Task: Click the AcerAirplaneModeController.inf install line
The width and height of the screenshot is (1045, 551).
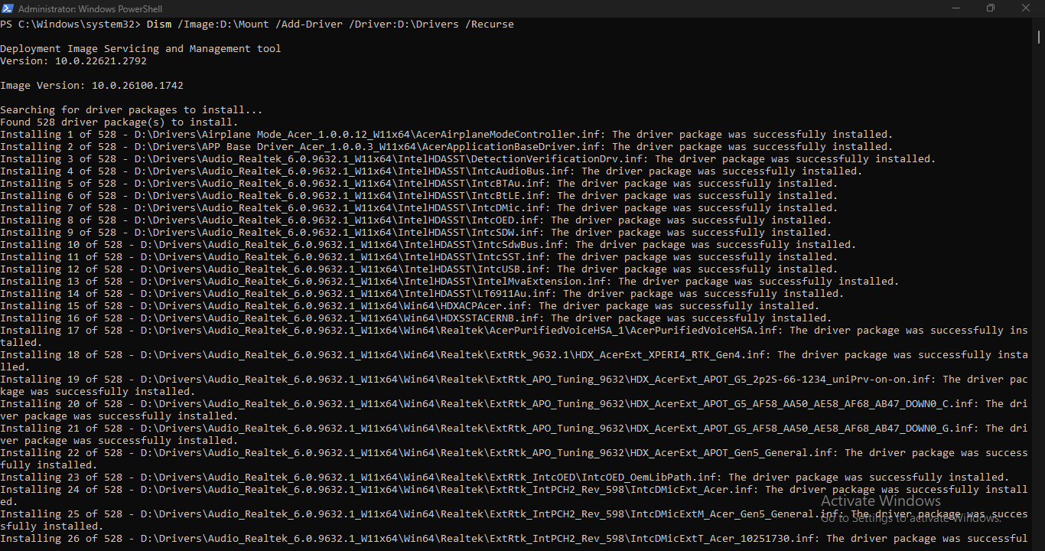Action: click(x=446, y=135)
